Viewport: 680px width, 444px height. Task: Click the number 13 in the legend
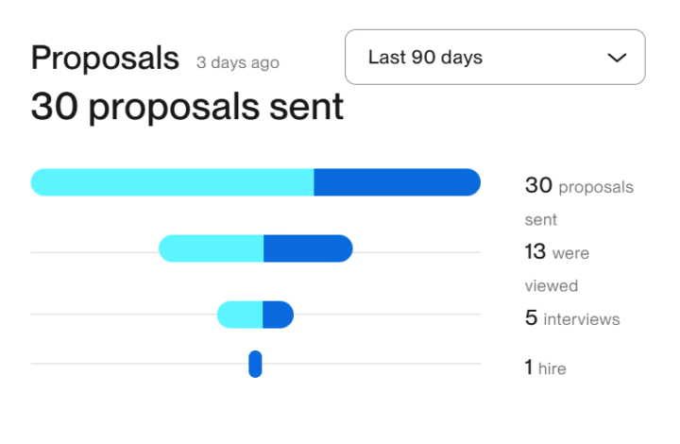(x=535, y=251)
